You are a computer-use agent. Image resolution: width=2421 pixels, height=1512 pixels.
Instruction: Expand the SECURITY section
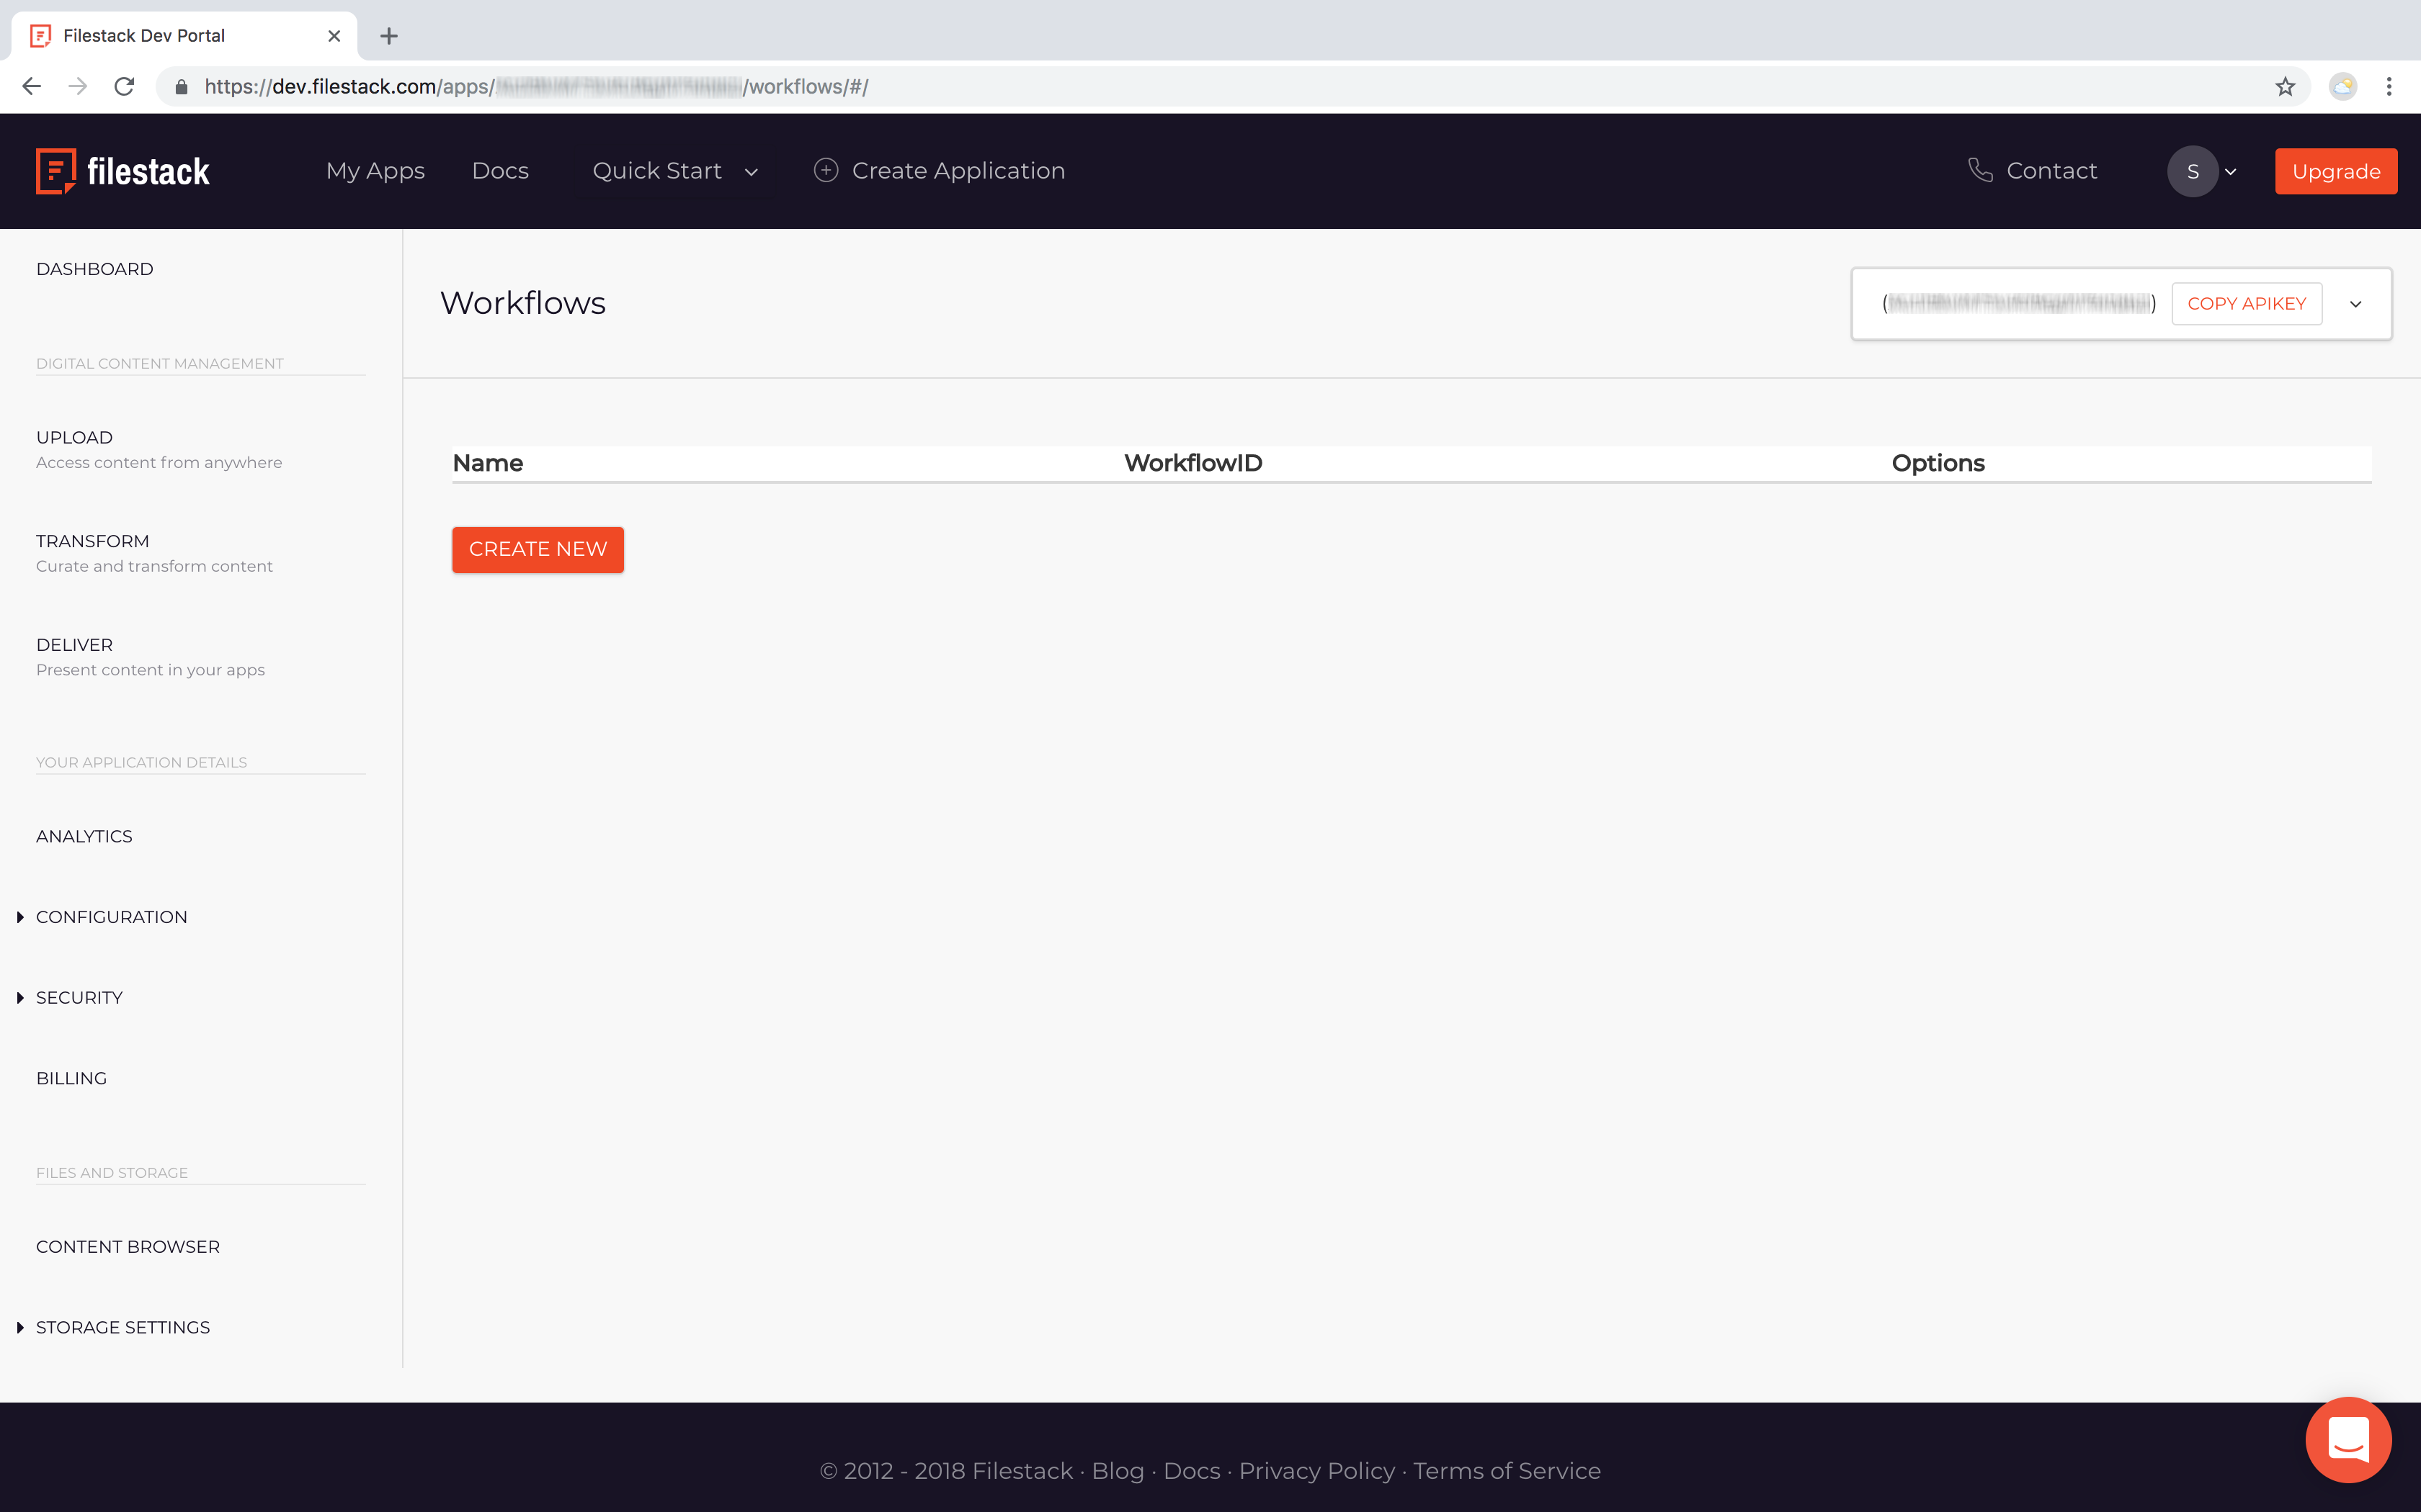(x=20, y=998)
